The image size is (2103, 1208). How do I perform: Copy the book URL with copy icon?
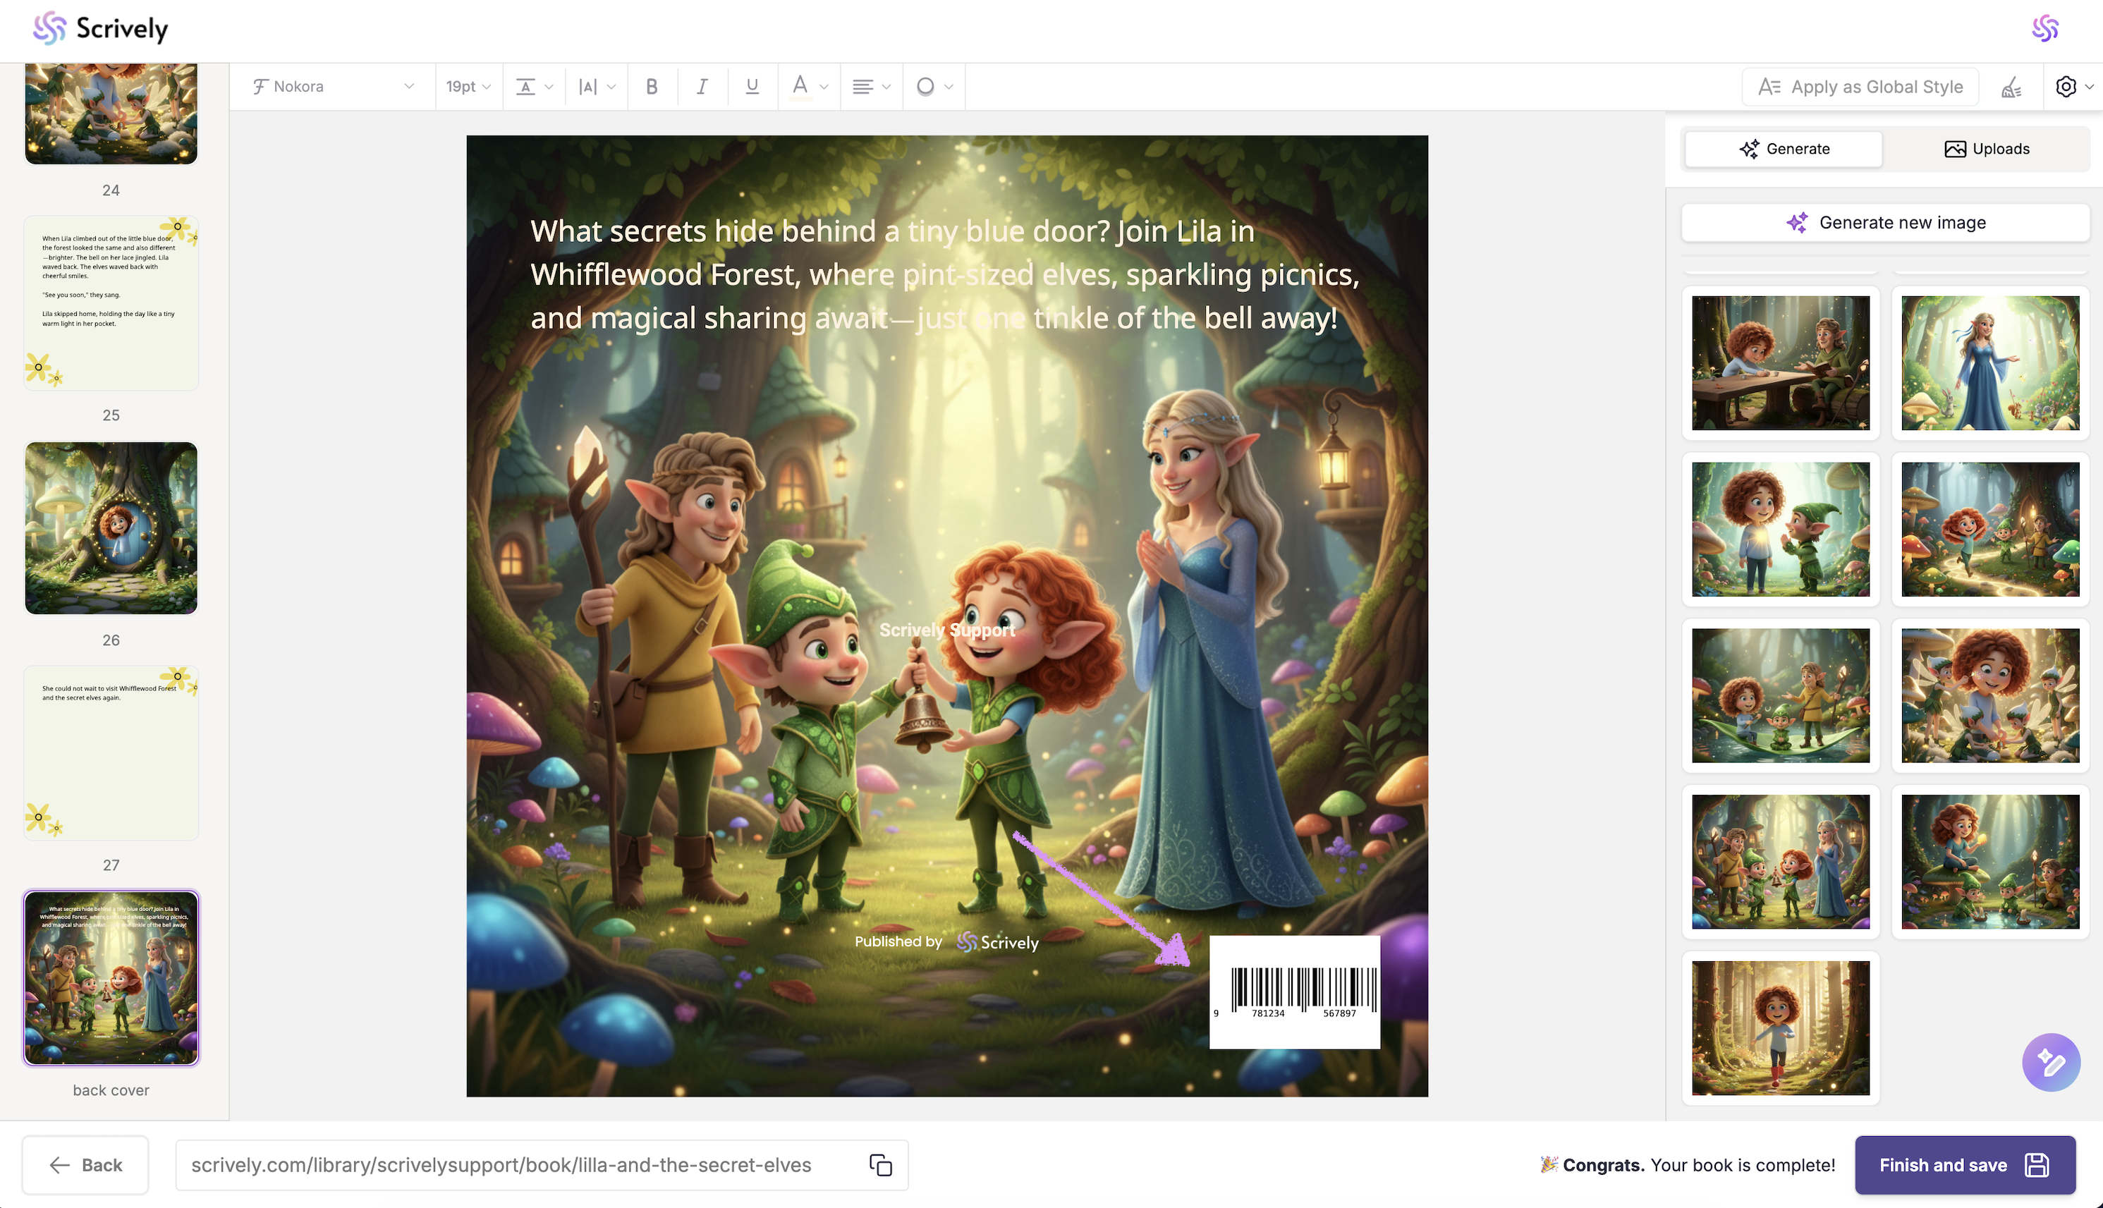point(880,1165)
